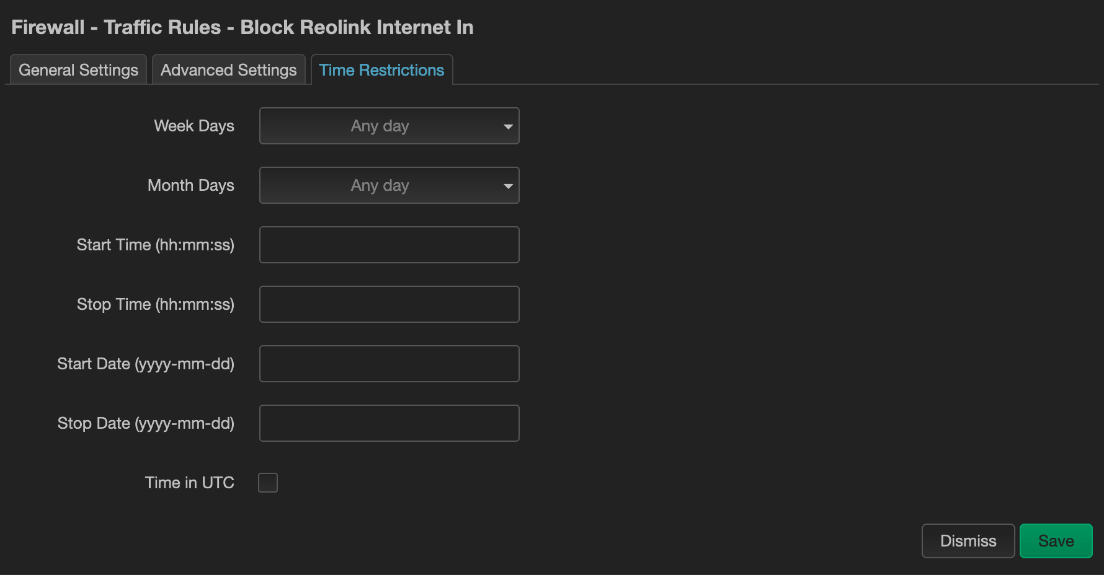Expand the Month Days dropdown

[x=380, y=185]
